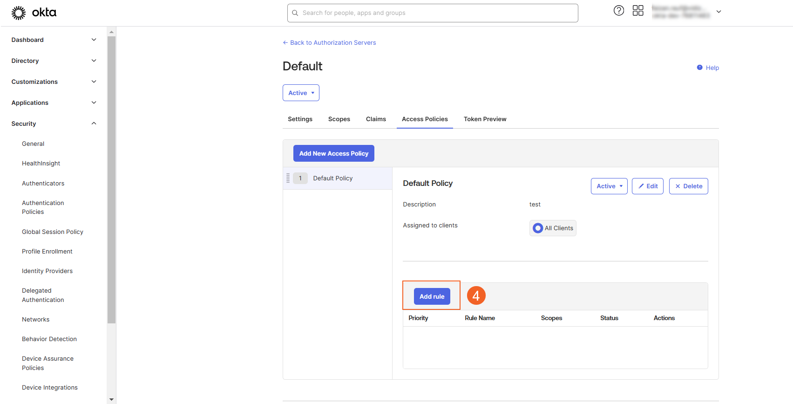793x404 pixels.
Task: Click the search magnifier icon
Action: point(295,13)
